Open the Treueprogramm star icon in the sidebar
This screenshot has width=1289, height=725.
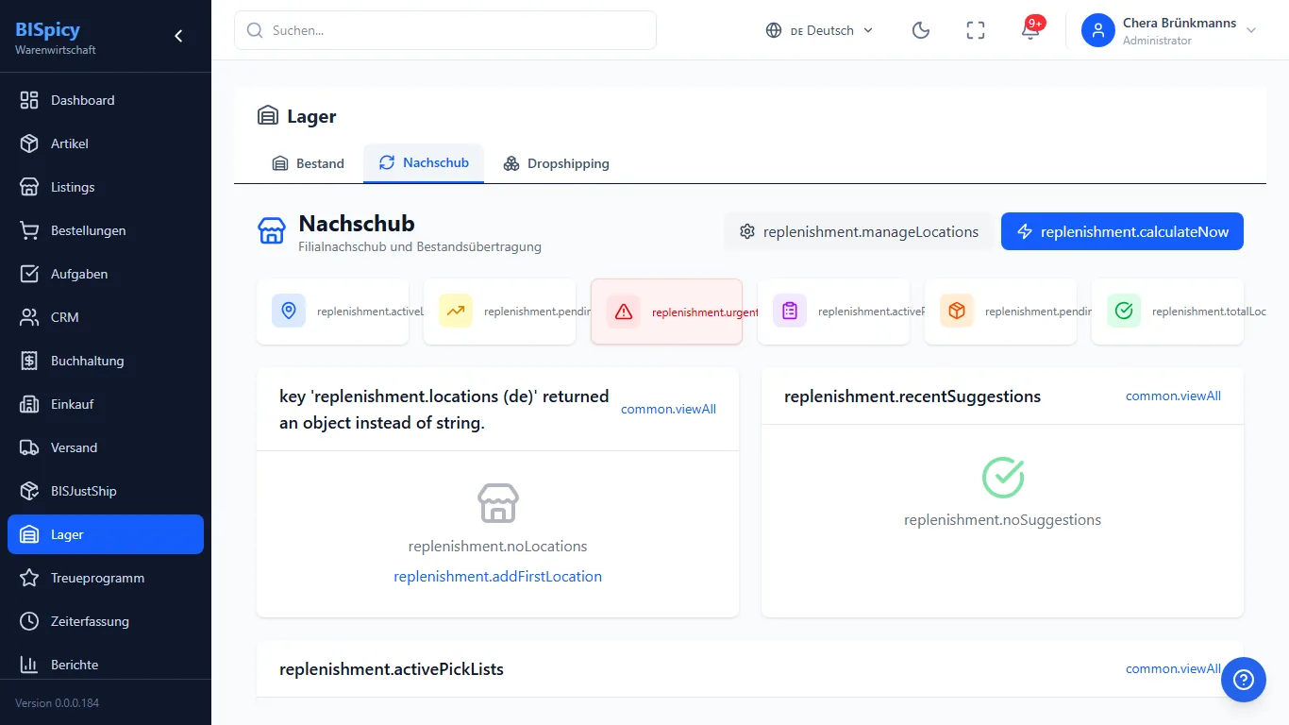tap(29, 578)
